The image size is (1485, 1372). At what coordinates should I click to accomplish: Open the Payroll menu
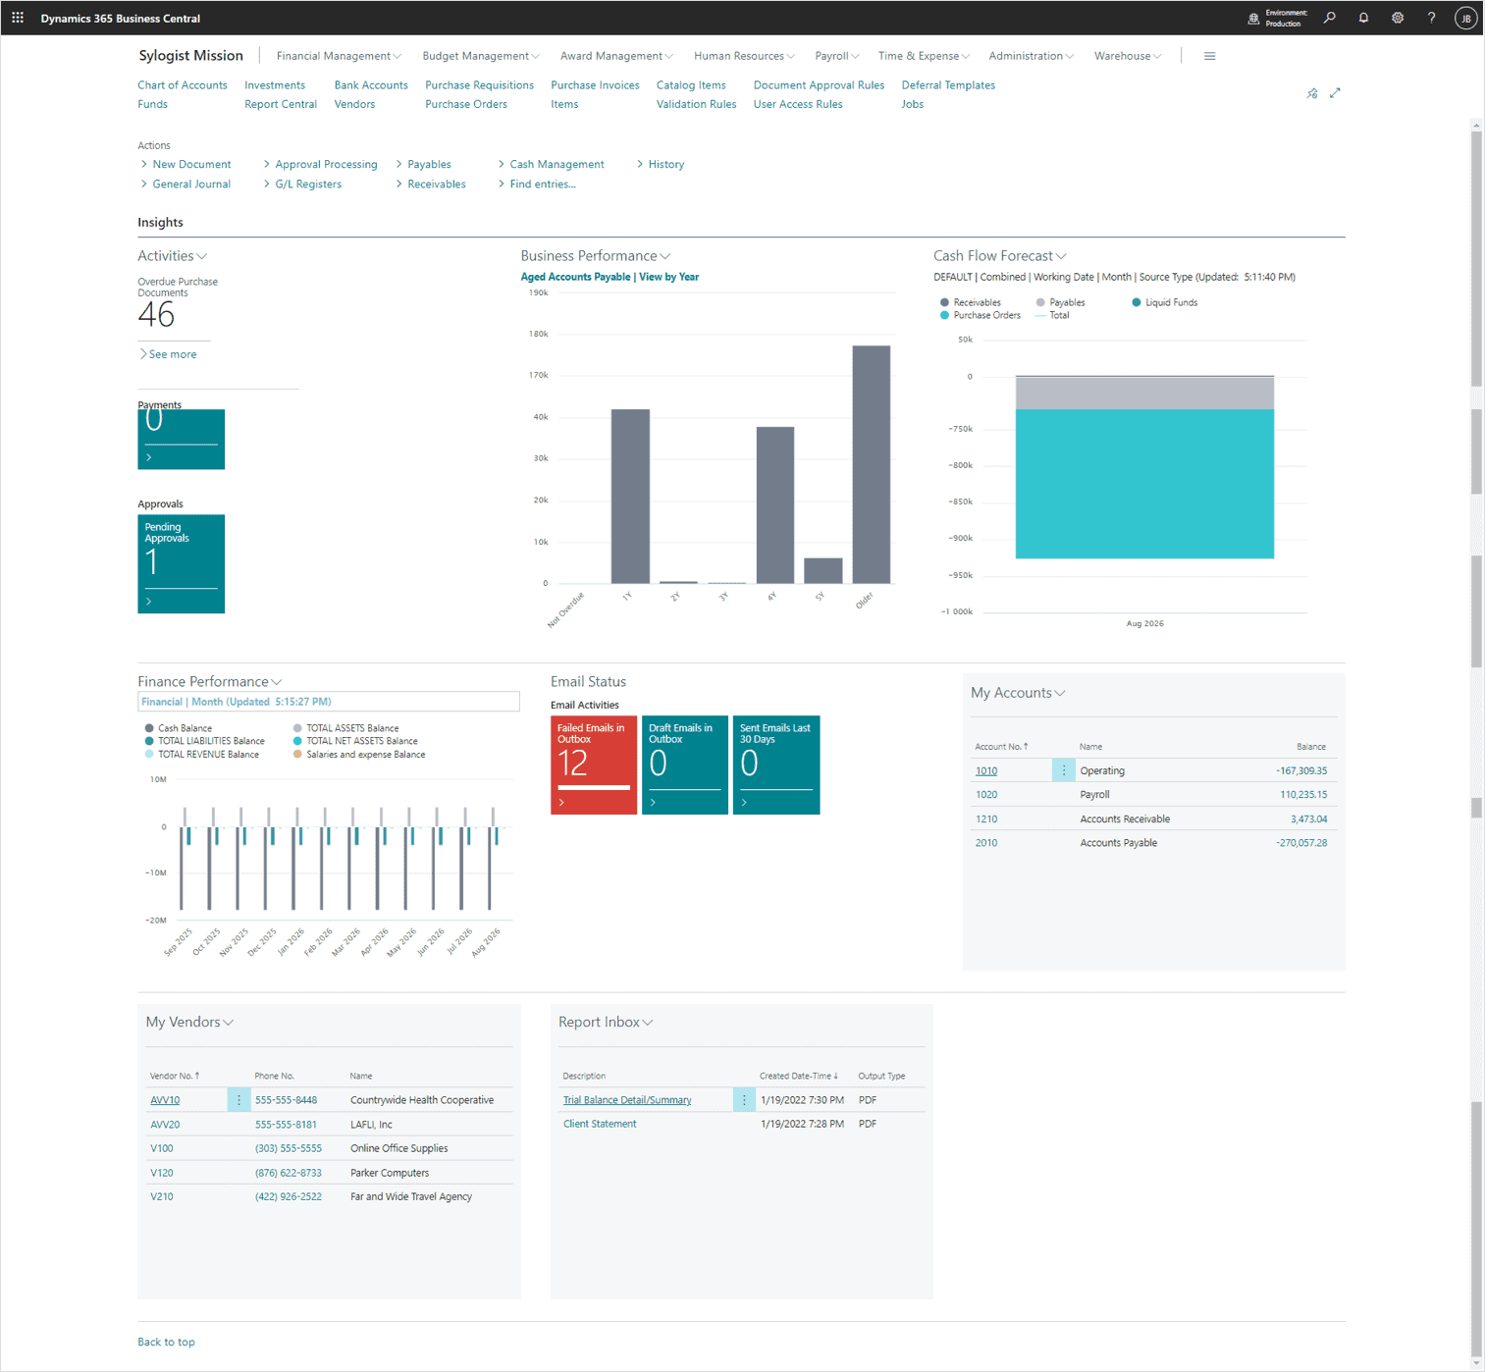[x=836, y=56]
